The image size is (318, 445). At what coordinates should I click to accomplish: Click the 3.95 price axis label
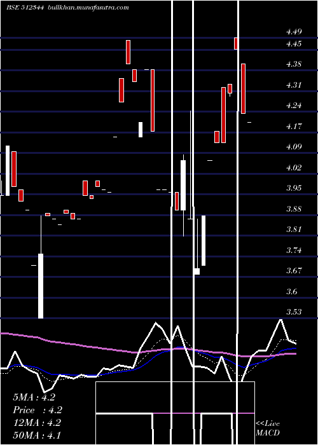pos(294,188)
